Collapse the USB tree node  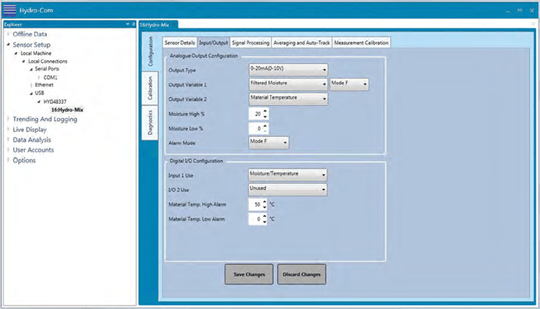pos(31,93)
